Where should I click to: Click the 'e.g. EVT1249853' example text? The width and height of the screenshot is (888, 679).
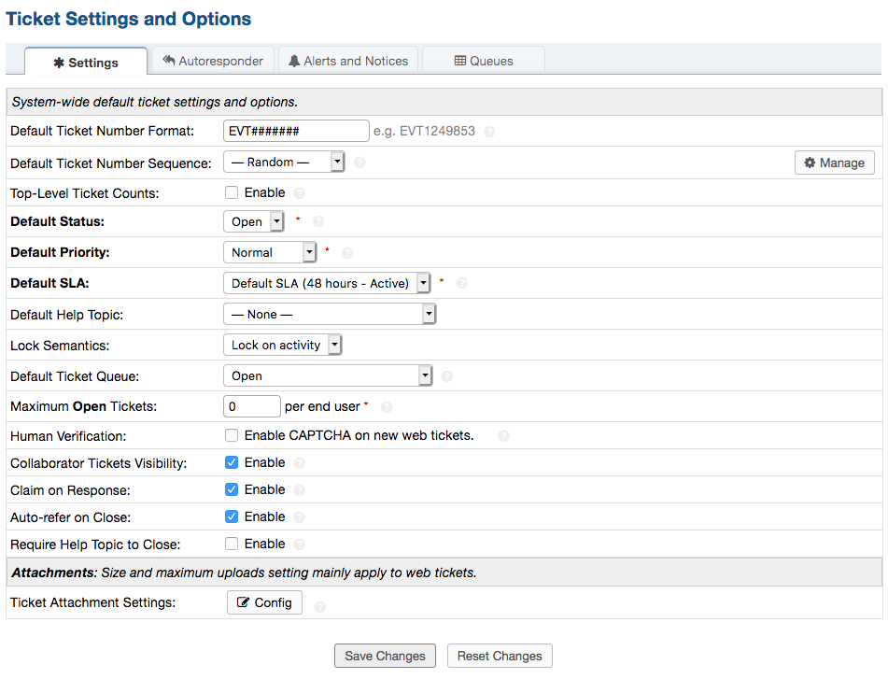424,132
